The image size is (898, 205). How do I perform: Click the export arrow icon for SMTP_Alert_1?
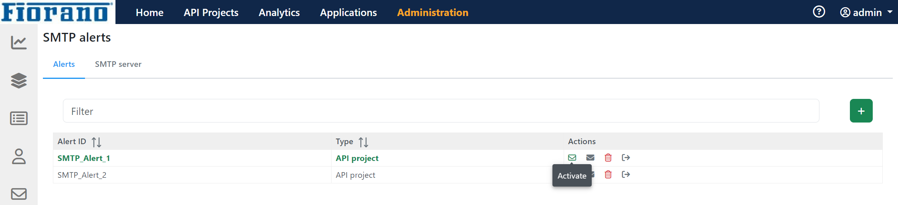click(x=626, y=158)
